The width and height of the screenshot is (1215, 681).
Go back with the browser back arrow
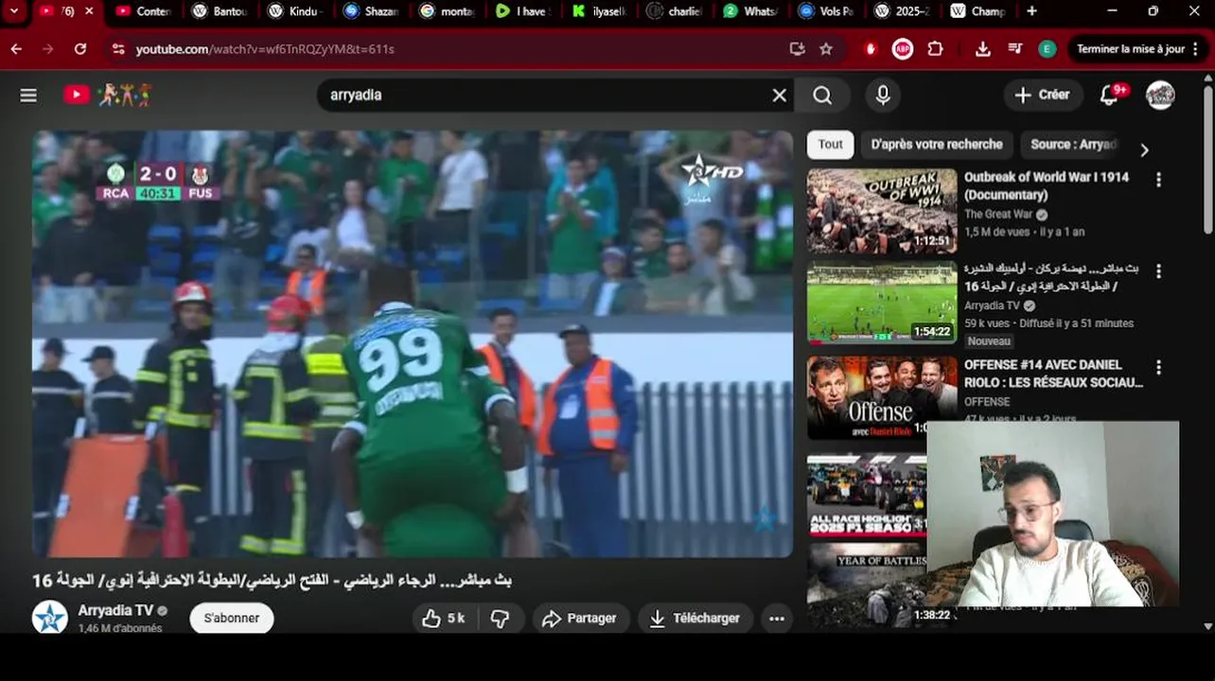pos(16,48)
